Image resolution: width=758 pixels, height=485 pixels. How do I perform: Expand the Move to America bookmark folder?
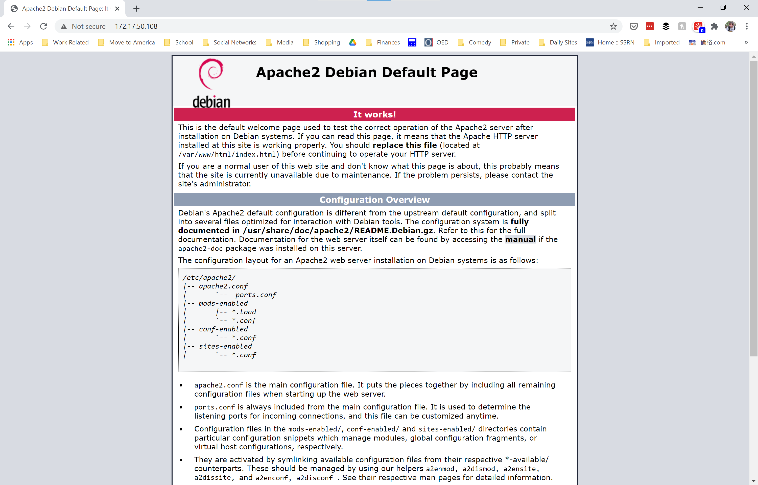coord(126,42)
